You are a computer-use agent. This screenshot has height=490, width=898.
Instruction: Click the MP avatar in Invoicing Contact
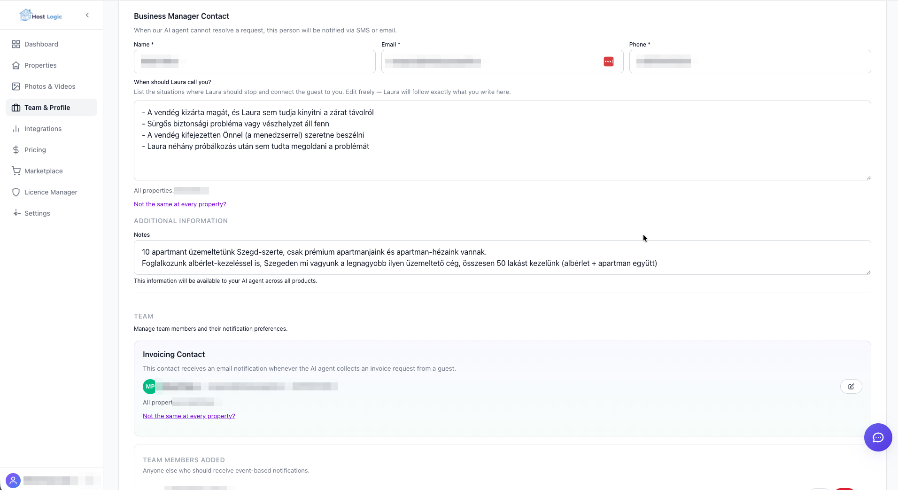[x=150, y=387]
